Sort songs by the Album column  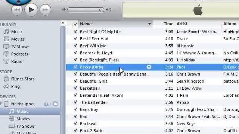(230, 24)
